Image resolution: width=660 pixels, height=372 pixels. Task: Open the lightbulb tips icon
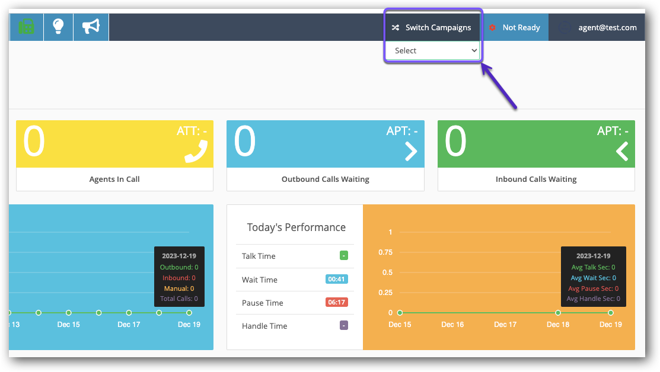point(58,27)
